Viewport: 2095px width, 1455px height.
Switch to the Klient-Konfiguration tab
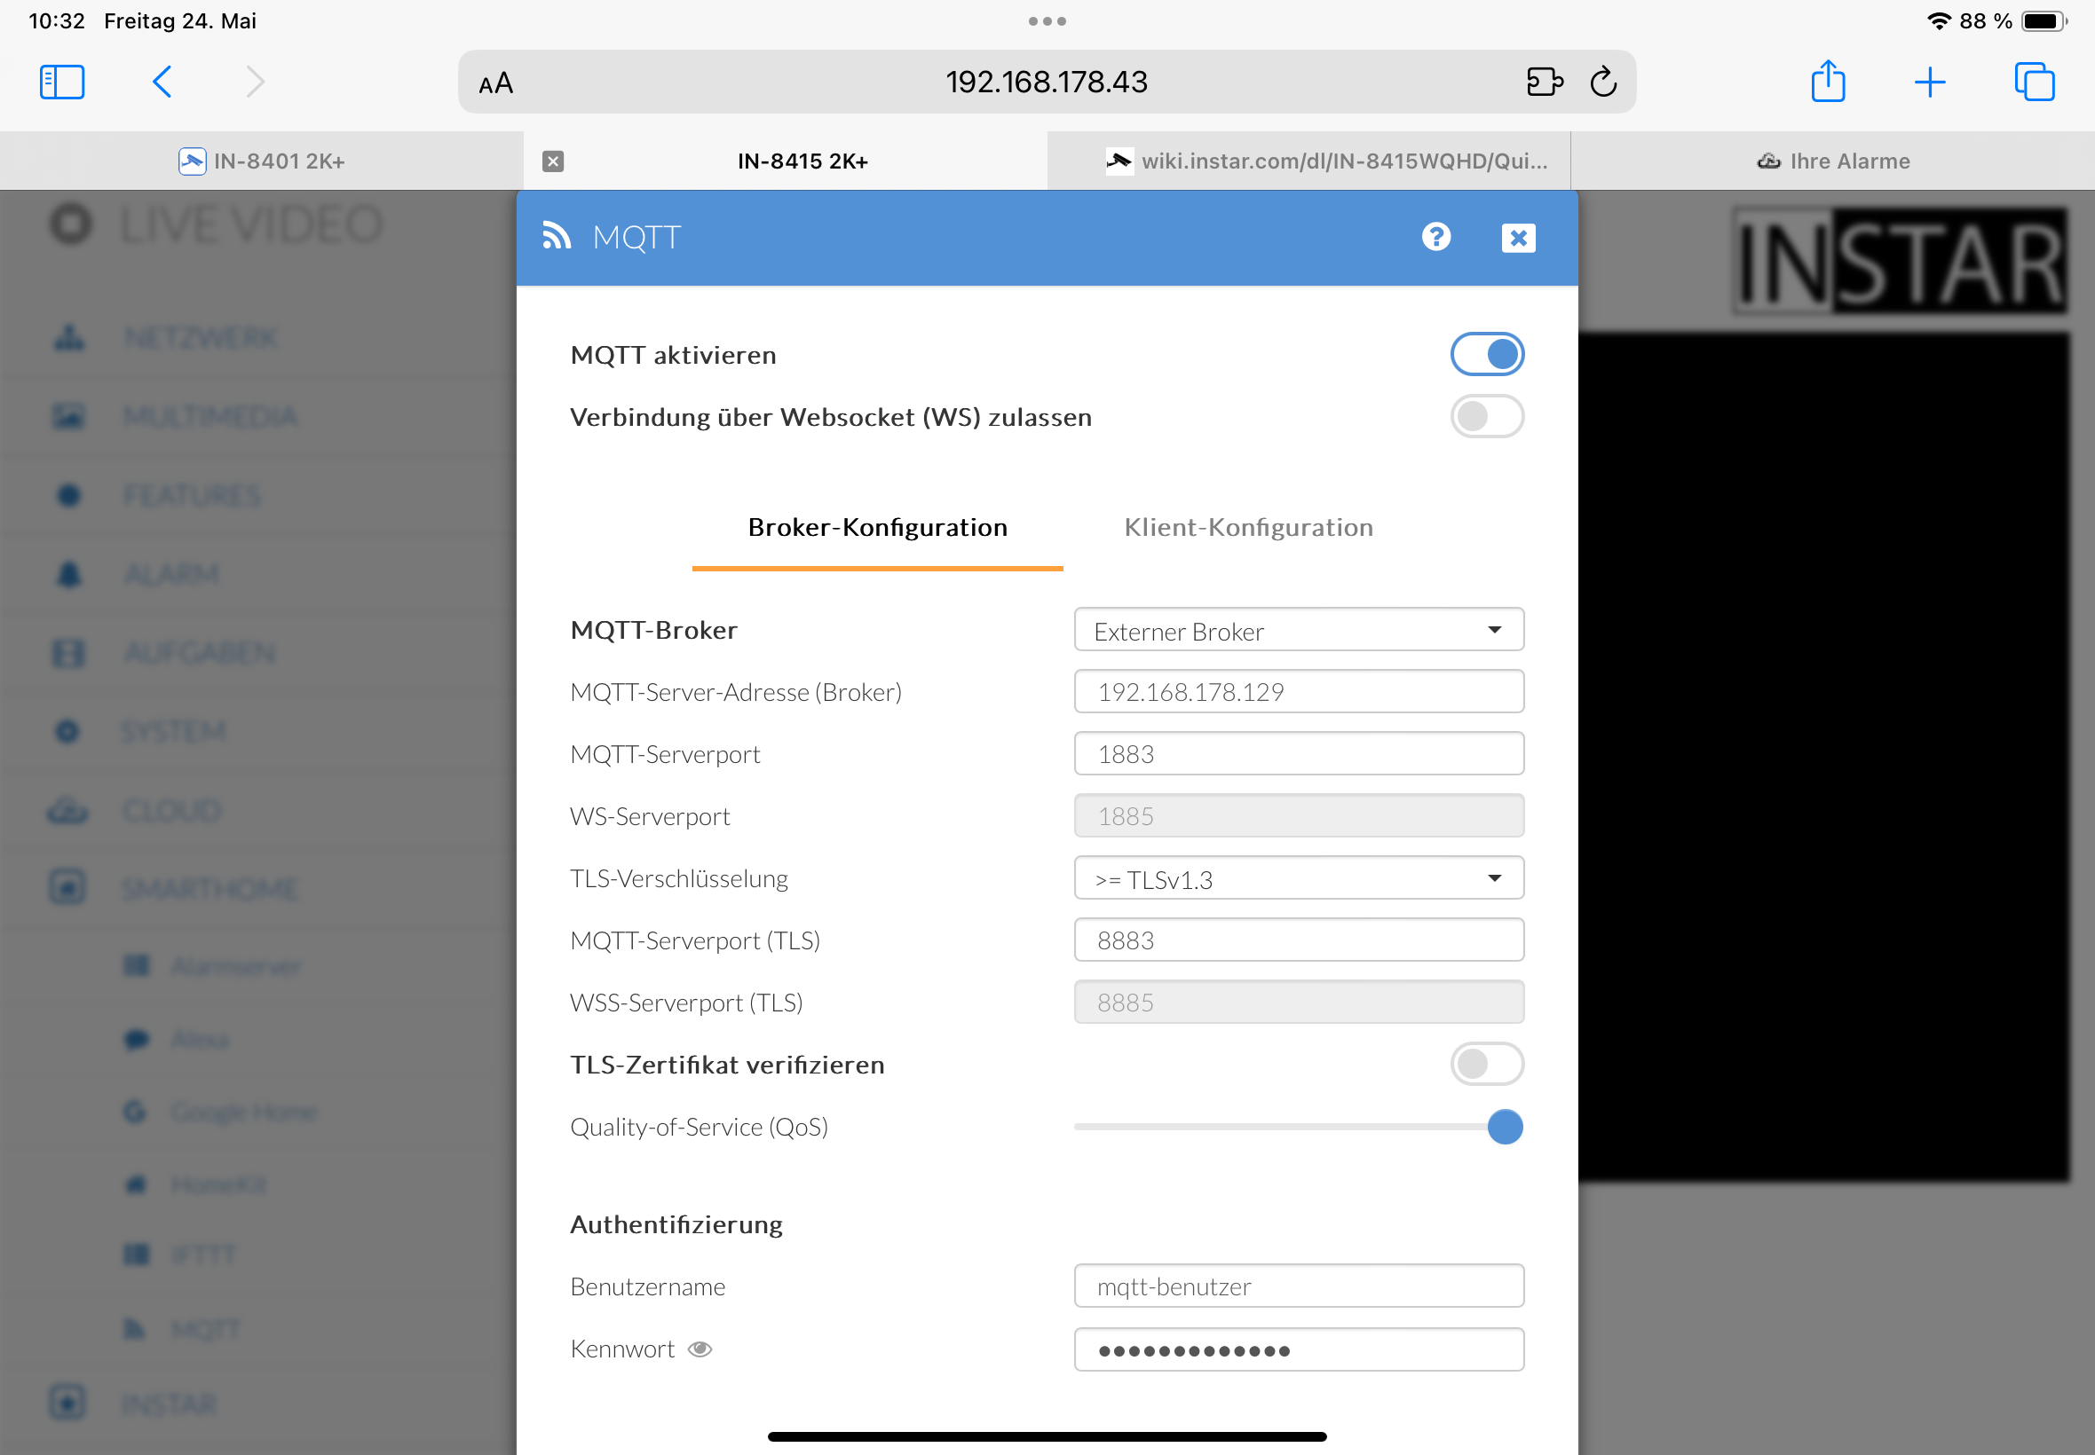point(1248,527)
